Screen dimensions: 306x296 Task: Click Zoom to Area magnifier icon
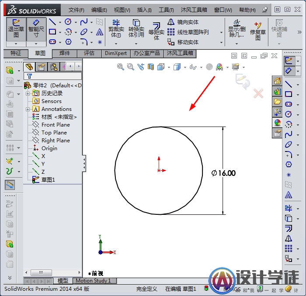pos(130,67)
